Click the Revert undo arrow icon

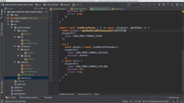tap(172, 5)
